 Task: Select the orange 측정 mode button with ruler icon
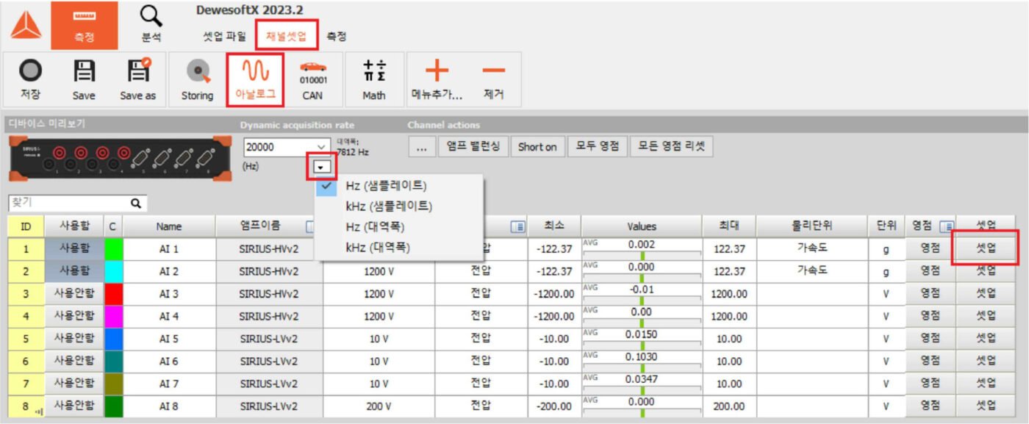(x=85, y=25)
